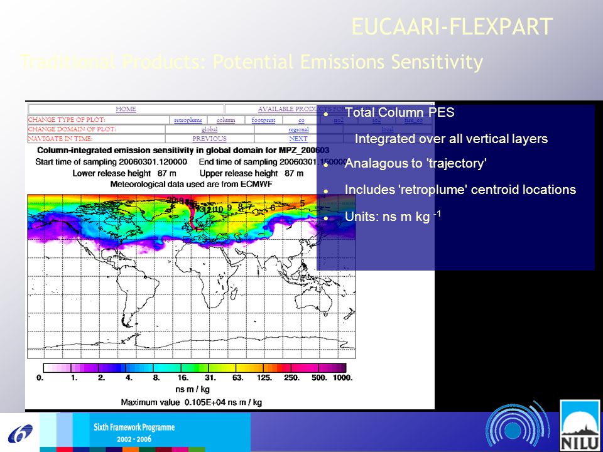Screen dimensions: 603x452
Task: Click the legend value 125.
Action: 264,378
